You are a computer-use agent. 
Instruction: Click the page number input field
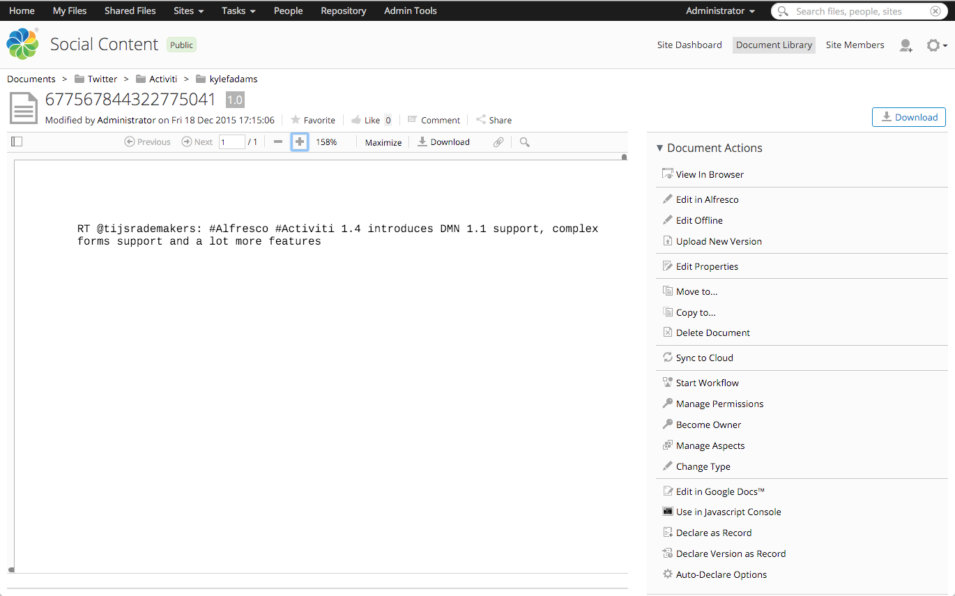click(x=232, y=142)
